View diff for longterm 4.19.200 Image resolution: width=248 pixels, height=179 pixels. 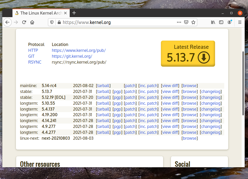tap(170, 115)
